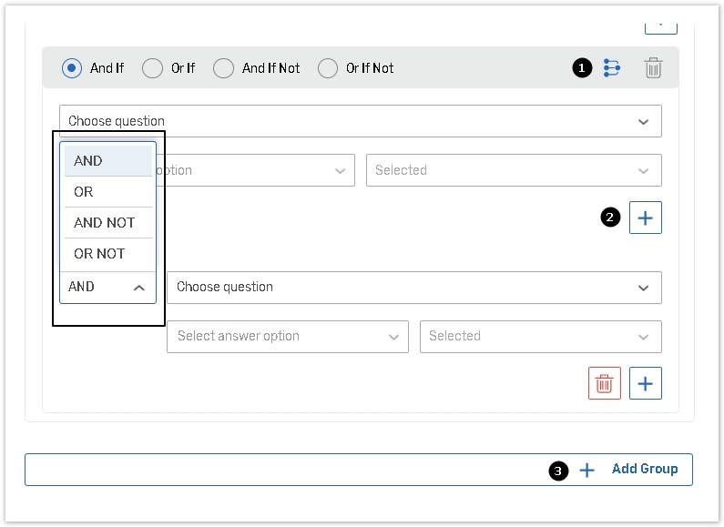This screenshot has height=527, width=724.
Task: Click the branching logic tree icon
Action: 612,68
